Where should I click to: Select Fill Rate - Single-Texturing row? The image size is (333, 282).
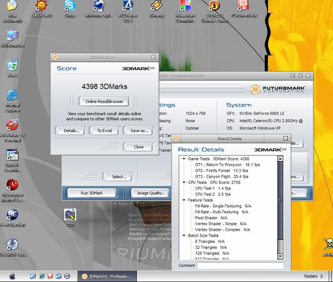(x=223, y=206)
